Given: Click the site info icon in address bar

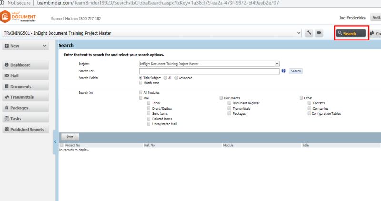Looking at the screenshot, I should [2, 3].
